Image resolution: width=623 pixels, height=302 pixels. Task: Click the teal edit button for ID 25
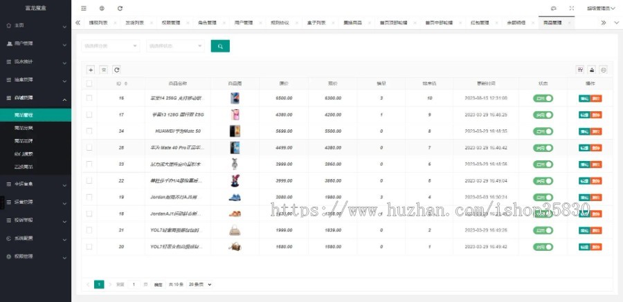(x=584, y=148)
